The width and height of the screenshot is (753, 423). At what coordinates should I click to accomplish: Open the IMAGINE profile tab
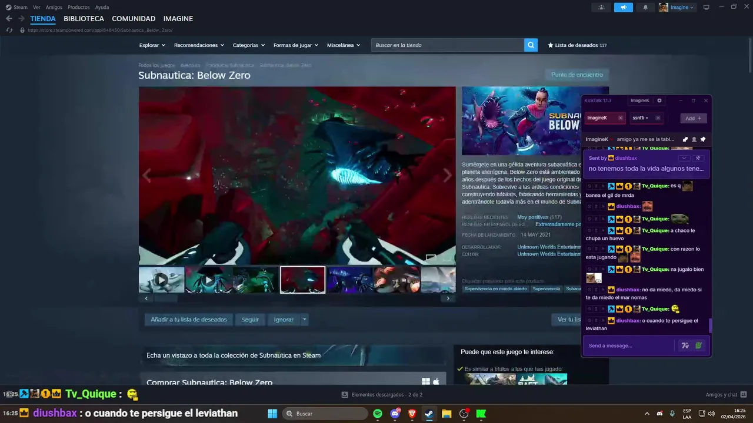[178, 19]
